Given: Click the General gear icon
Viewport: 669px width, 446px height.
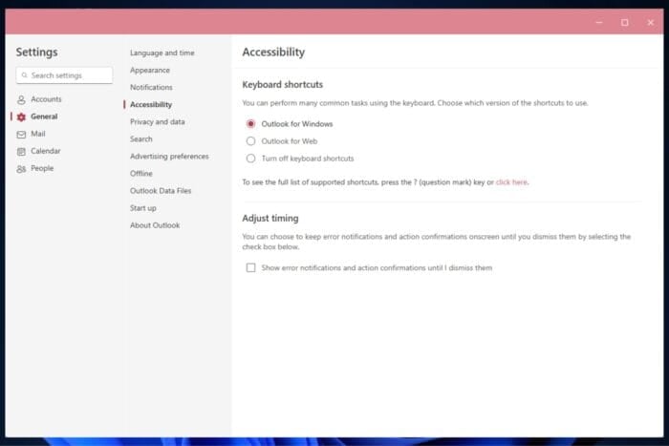Looking at the screenshot, I should (21, 117).
